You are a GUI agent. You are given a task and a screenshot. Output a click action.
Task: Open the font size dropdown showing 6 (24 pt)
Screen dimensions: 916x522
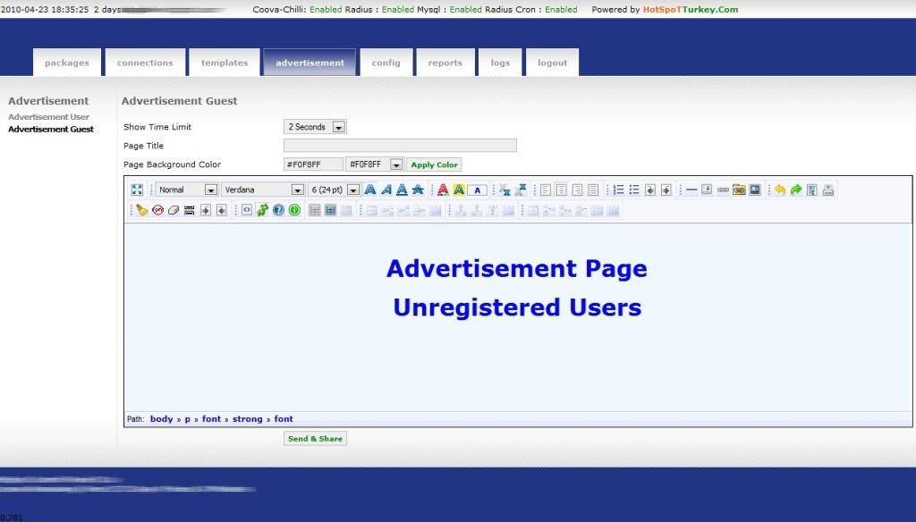tap(334, 189)
